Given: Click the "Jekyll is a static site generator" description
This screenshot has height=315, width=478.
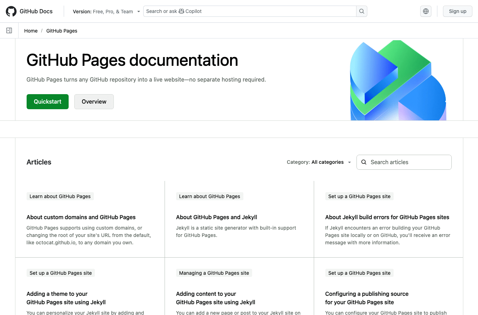Looking at the screenshot, I should tap(236, 231).
